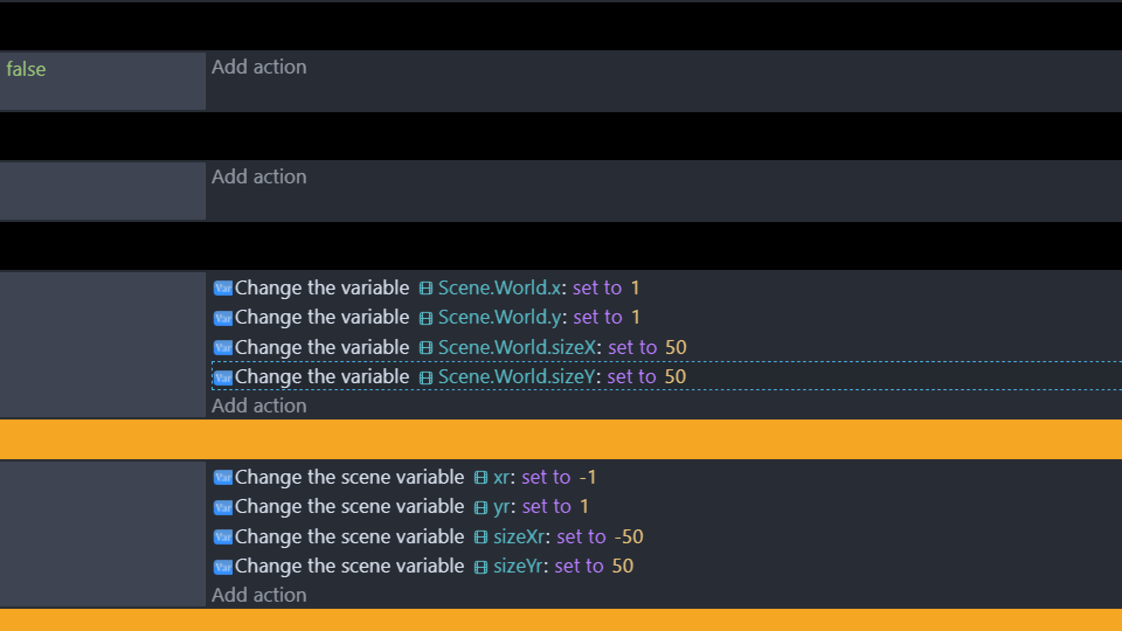Click the Var icon beside the sizeXr scene variable

click(222, 537)
